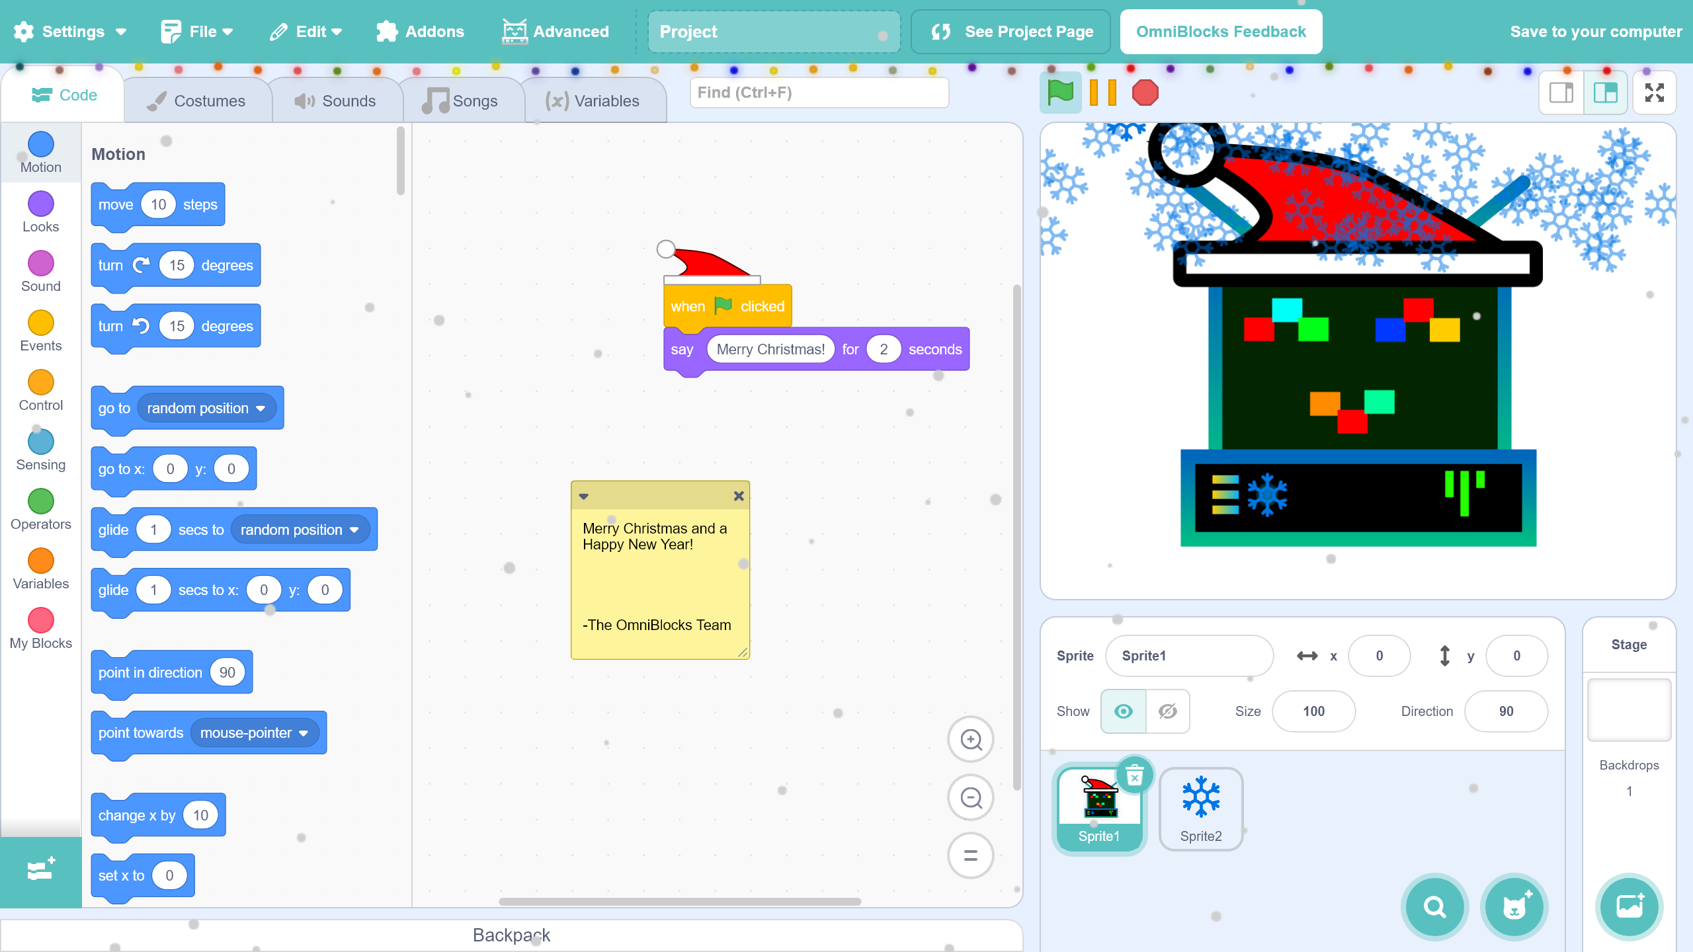Select the Looks purple category circle
The image size is (1693, 952).
click(40, 204)
